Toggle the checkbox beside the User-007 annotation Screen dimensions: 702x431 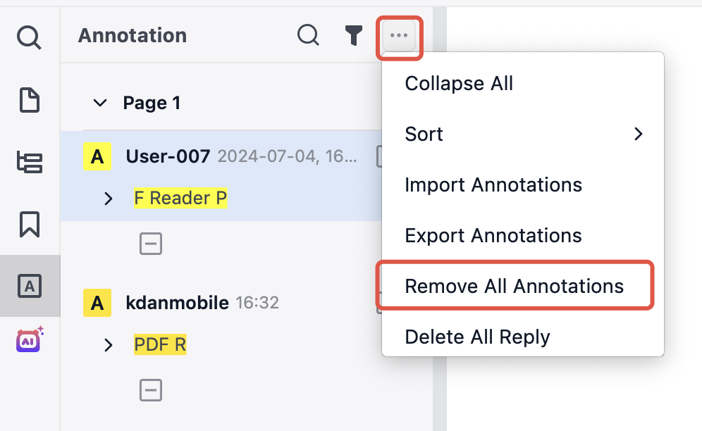(379, 156)
